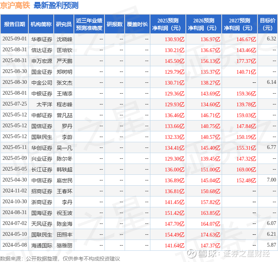Click the 京沪高铁 title text
278x262 pixels.
point(15,5)
